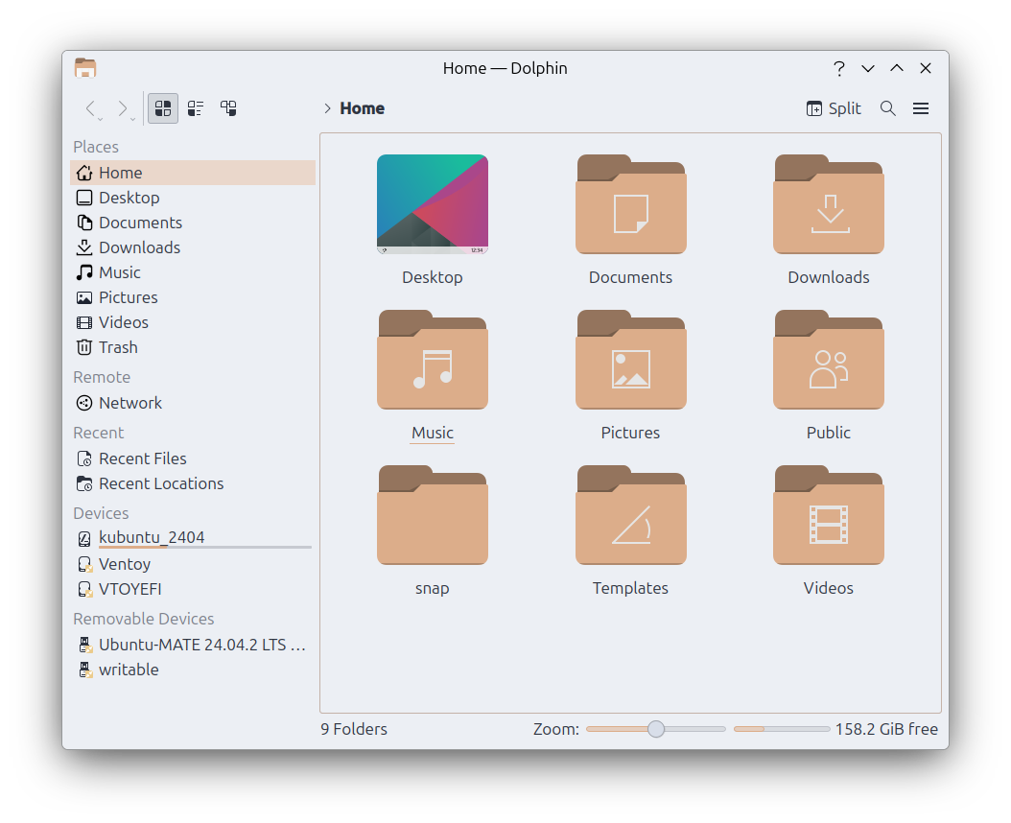Click the Split view button
The width and height of the screenshot is (1011, 823).
834,108
